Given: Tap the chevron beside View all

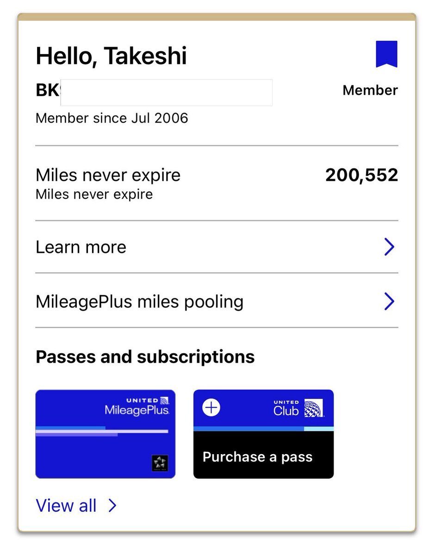Looking at the screenshot, I should tap(112, 506).
